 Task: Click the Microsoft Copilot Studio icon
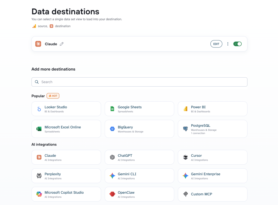click(39, 194)
